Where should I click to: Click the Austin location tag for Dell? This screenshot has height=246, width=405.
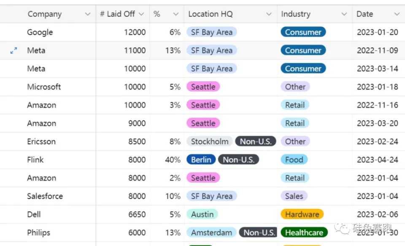(202, 214)
